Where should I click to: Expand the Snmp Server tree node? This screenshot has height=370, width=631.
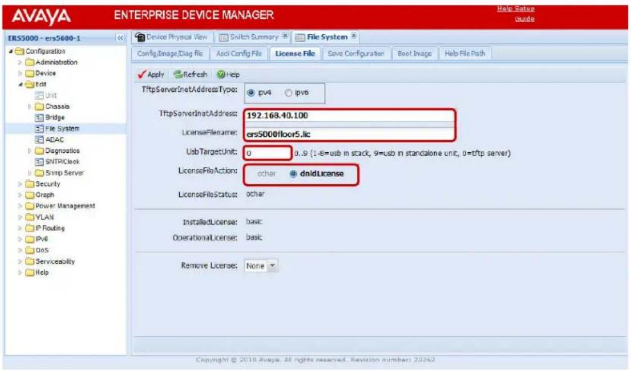[x=29, y=173]
